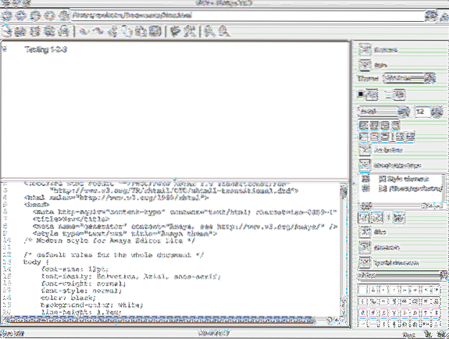Click the '<title>' line in source view

tap(71, 219)
